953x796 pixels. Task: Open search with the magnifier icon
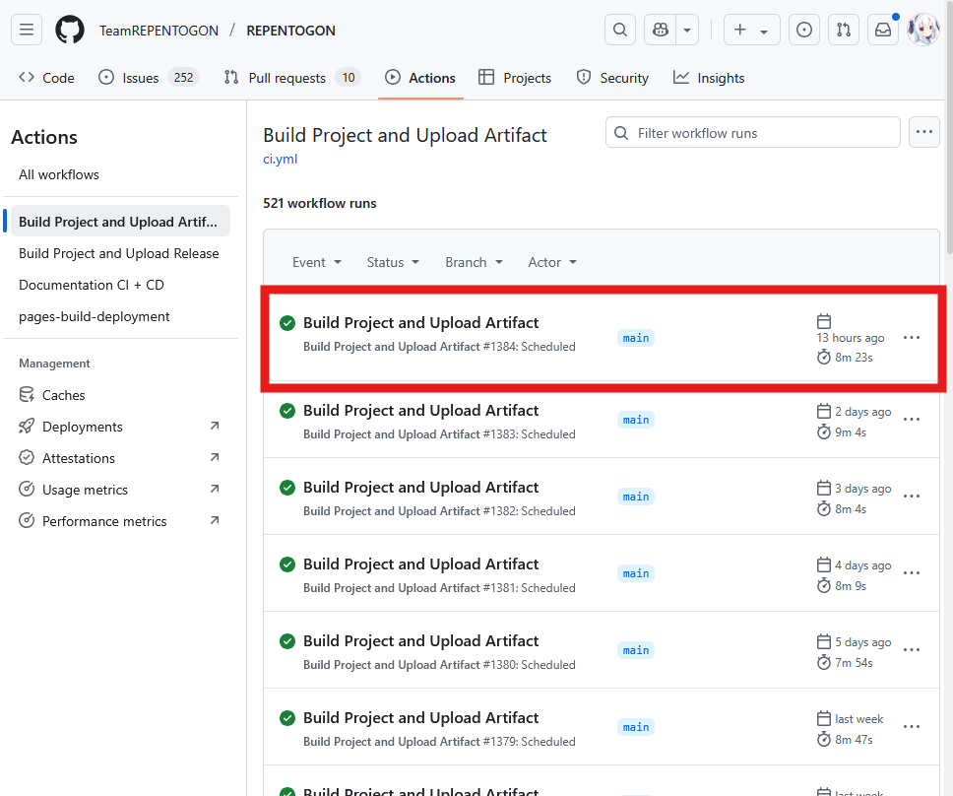(x=620, y=30)
